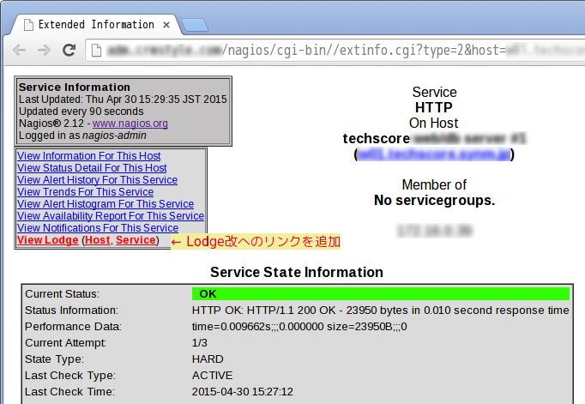Image resolution: width=585 pixels, height=404 pixels.
Task: Click the Lodge Host link
Action: pyautogui.click(x=98, y=240)
